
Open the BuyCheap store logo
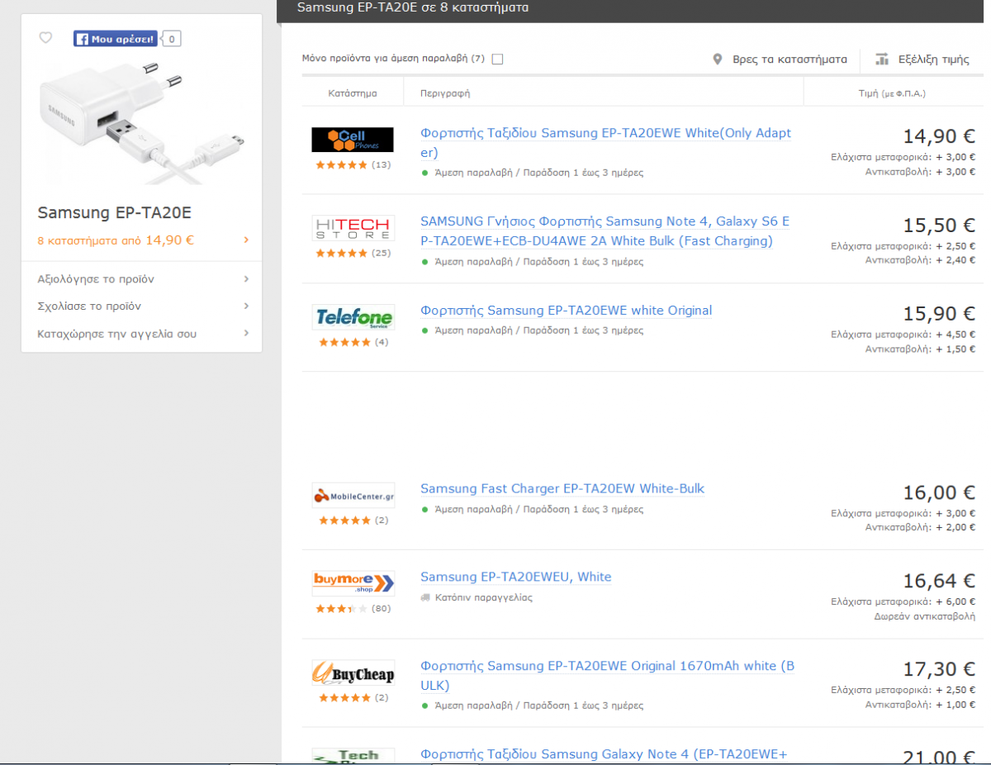click(x=353, y=672)
